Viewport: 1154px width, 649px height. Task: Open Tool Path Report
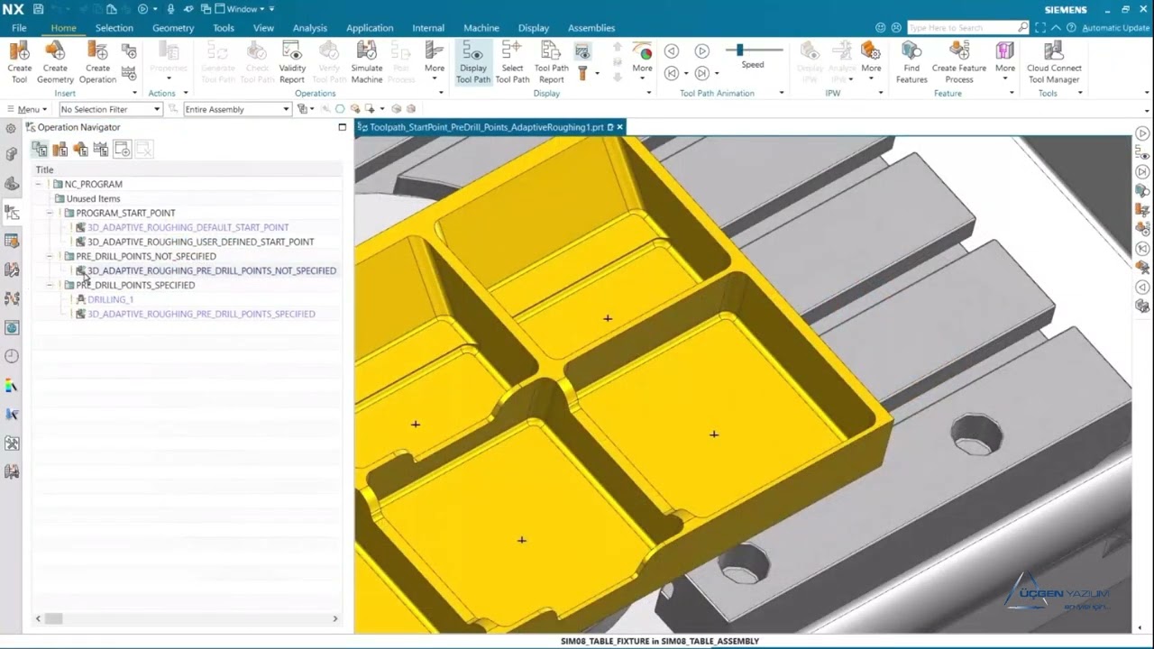(552, 61)
